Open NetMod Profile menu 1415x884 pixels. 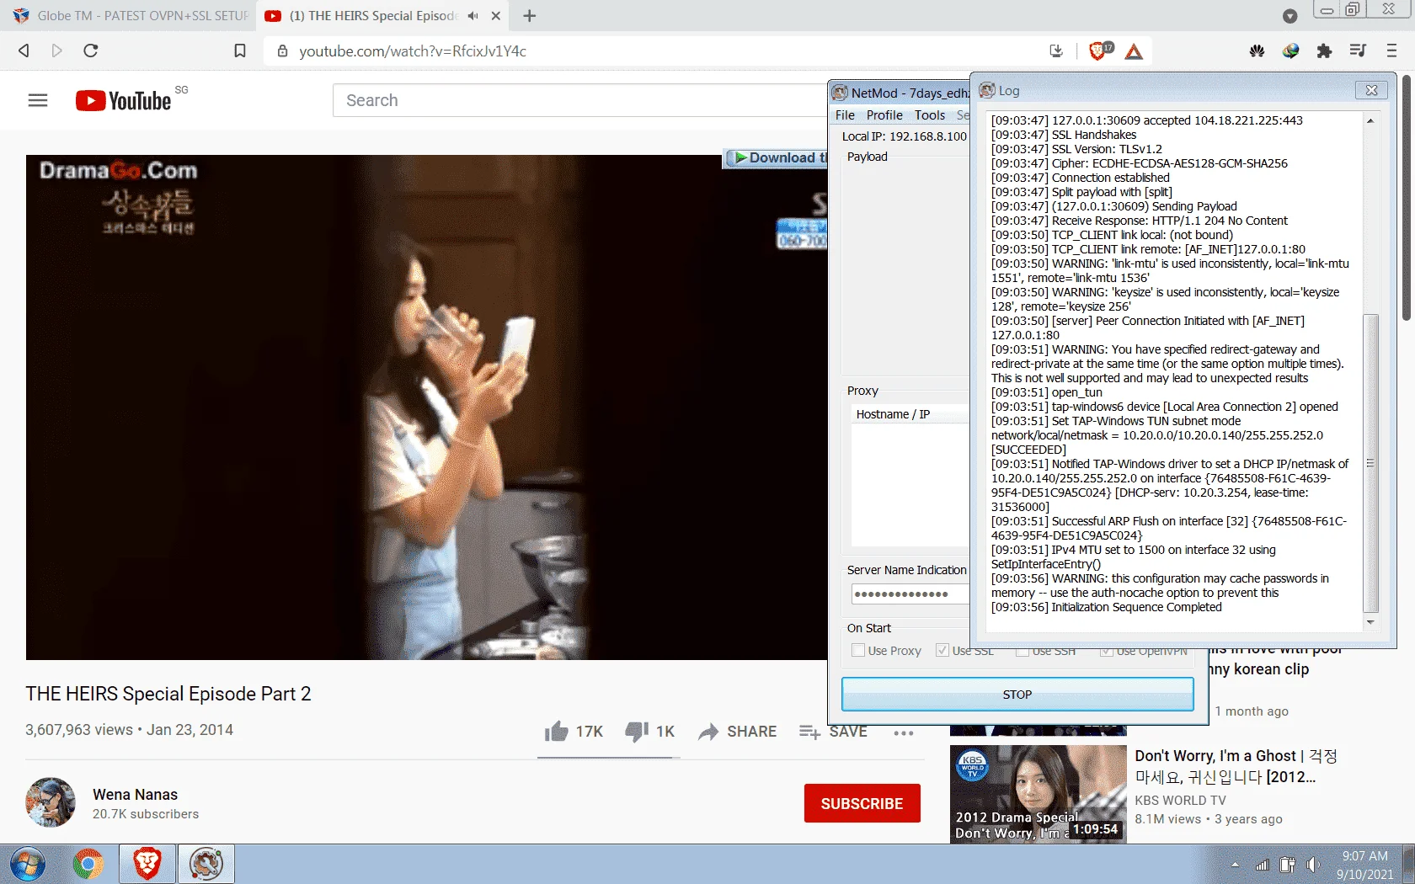tap(884, 115)
